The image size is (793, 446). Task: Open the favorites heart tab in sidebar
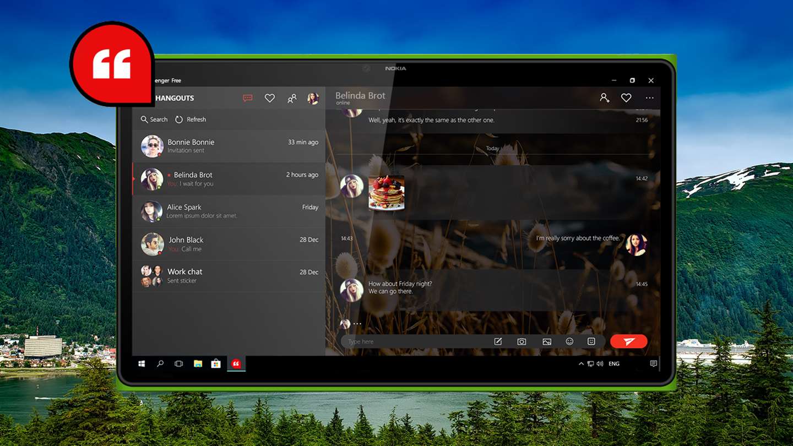269,98
